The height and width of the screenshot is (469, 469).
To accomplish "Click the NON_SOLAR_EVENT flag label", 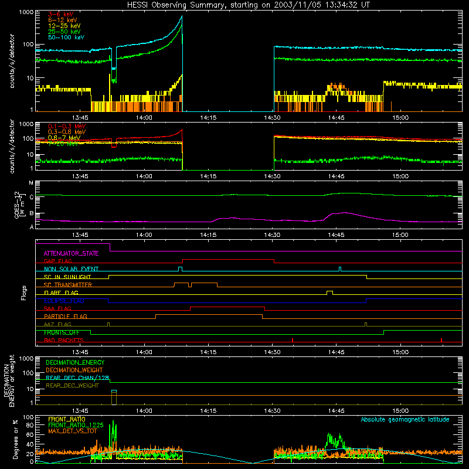I will click(x=71, y=269).
